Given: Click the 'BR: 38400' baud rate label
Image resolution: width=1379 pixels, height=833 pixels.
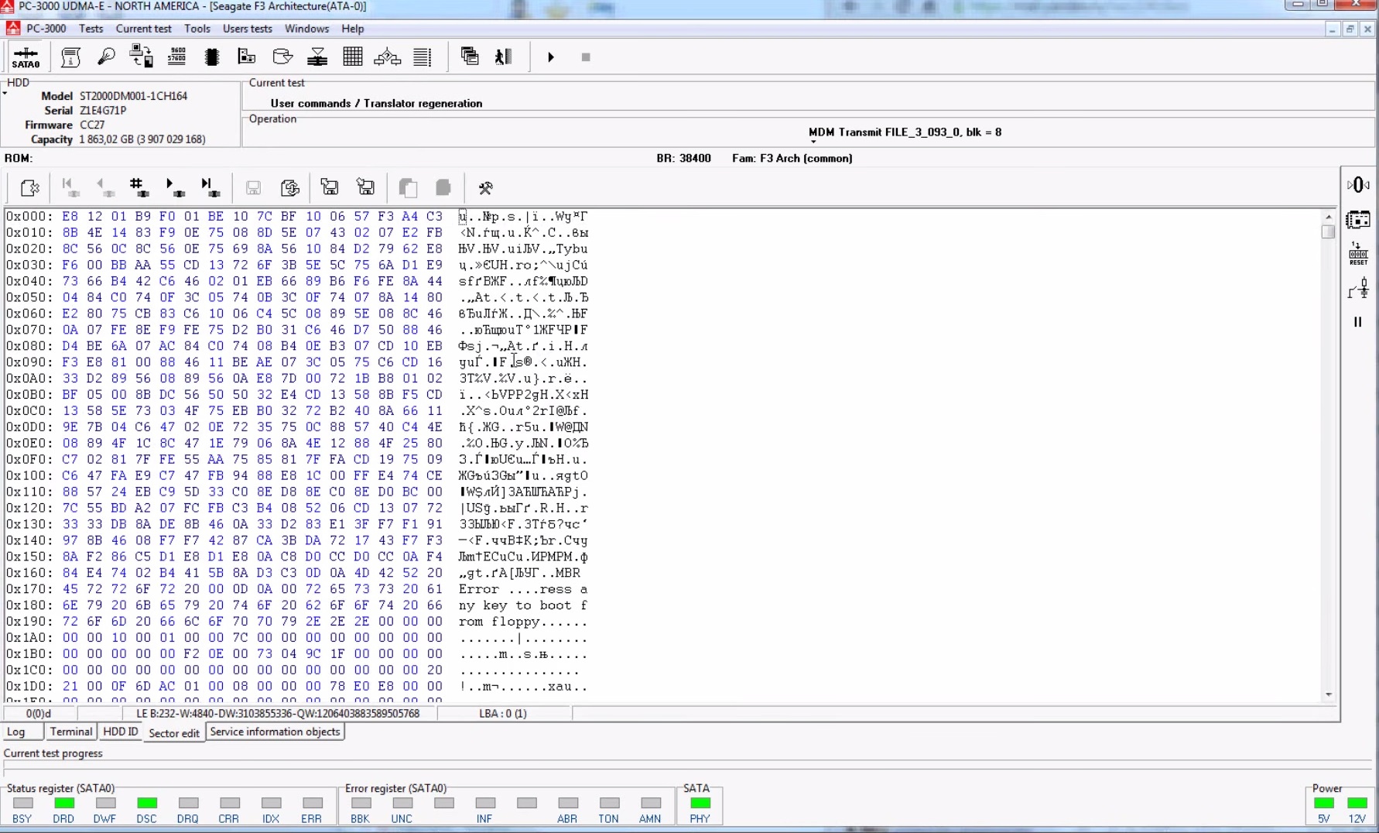Looking at the screenshot, I should [683, 158].
